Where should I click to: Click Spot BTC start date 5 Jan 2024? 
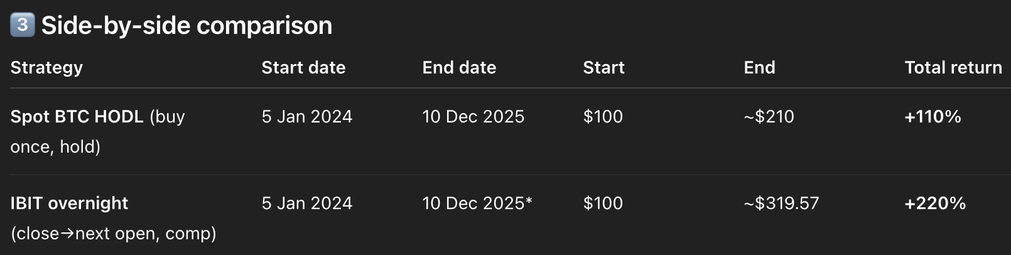[x=307, y=116]
